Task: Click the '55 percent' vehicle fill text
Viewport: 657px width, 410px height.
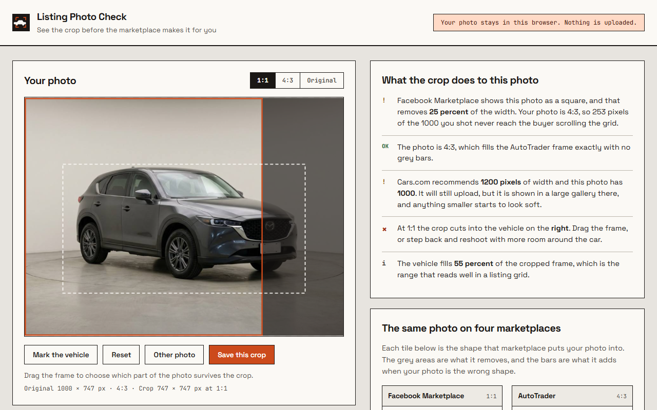Action: [x=474, y=263]
